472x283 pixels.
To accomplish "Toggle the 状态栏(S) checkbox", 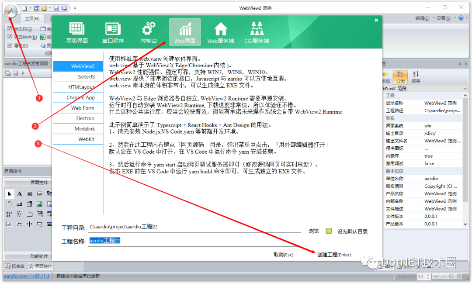I will [10, 29].
